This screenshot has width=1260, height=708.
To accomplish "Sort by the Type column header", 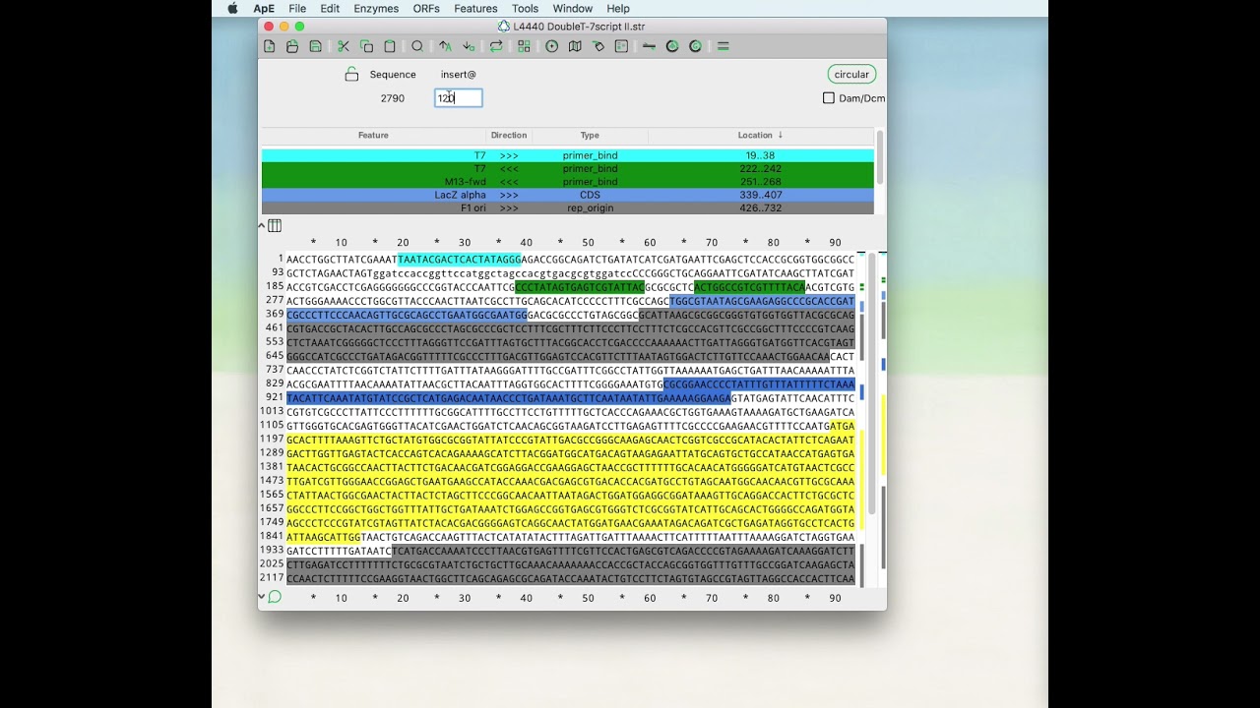I will pos(590,136).
